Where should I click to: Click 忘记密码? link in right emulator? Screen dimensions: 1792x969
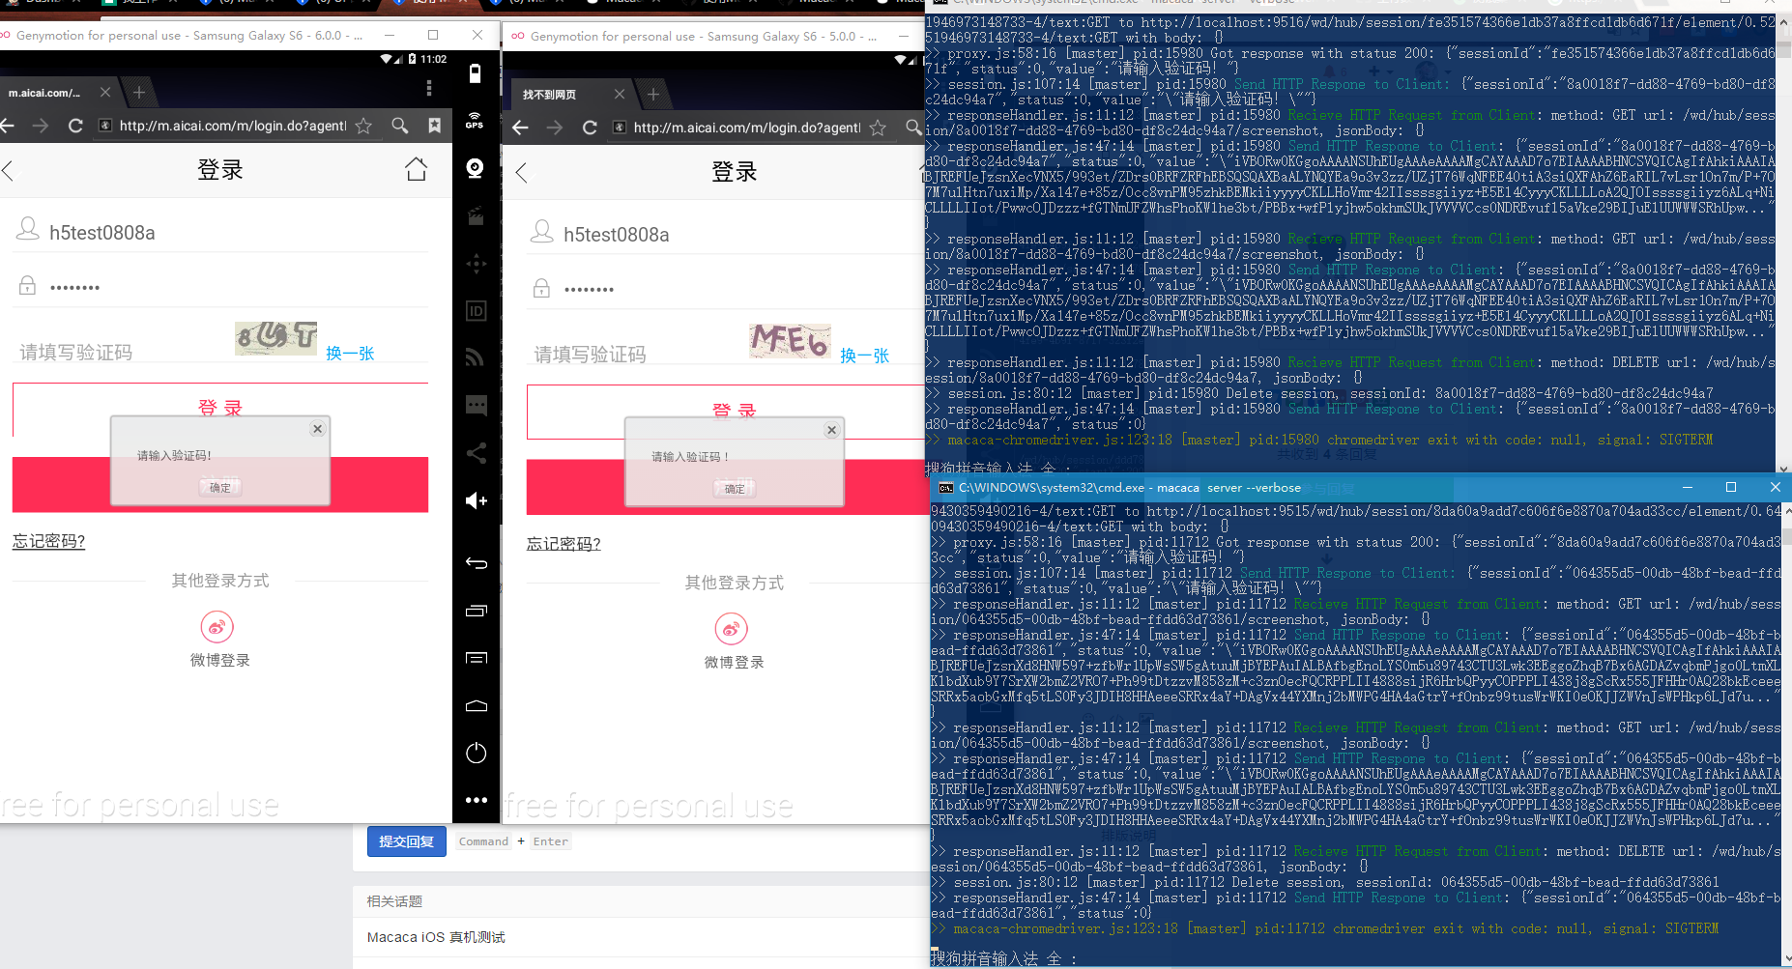[564, 544]
